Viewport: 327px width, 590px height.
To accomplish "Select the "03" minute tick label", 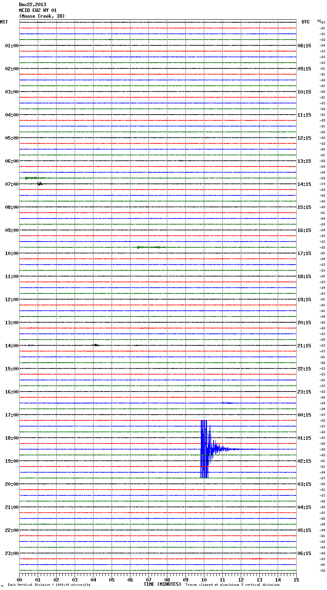I will tap(75, 580).
